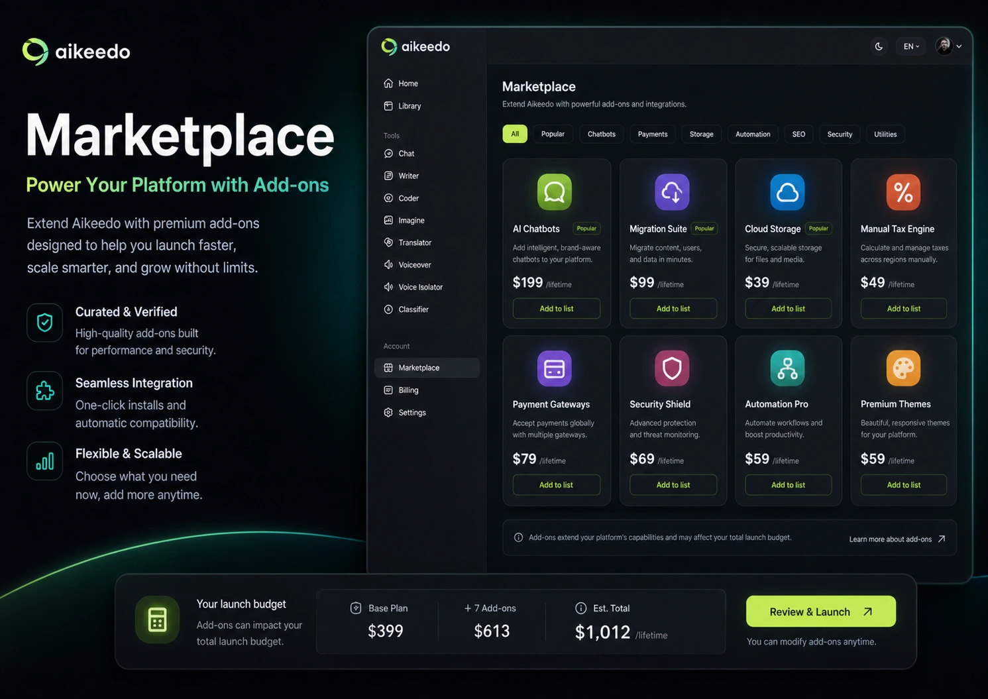This screenshot has height=699, width=988.
Task: Open Settings in the sidebar
Action: coord(405,412)
